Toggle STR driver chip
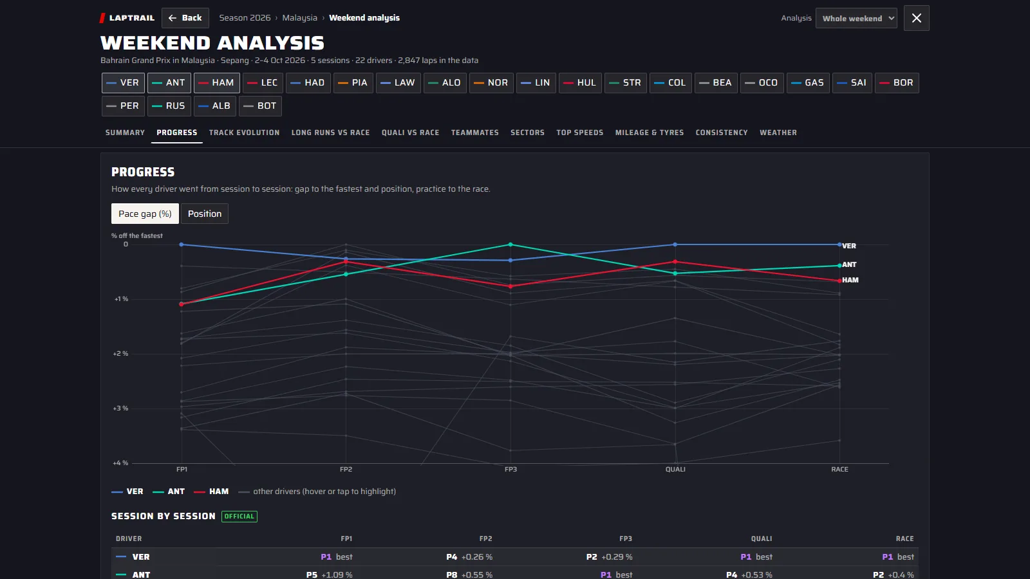1030x579 pixels. click(x=626, y=82)
